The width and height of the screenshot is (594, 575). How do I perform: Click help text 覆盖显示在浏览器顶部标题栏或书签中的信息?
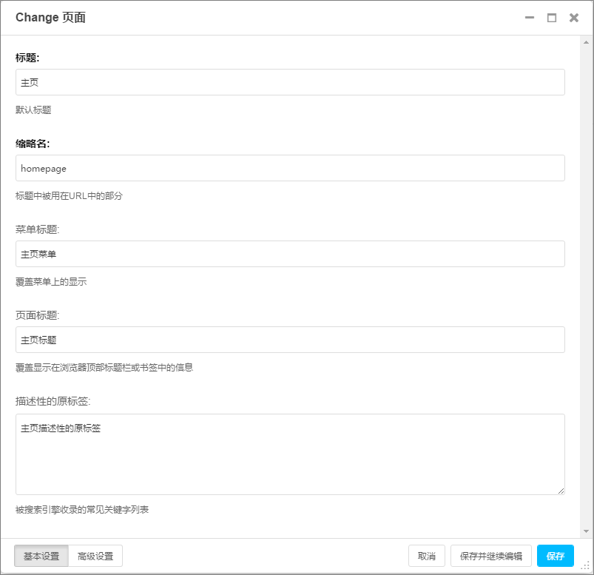click(x=104, y=368)
